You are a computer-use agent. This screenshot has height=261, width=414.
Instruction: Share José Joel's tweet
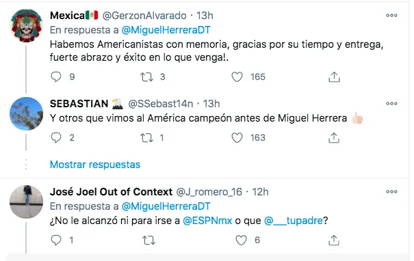(334, 241)
